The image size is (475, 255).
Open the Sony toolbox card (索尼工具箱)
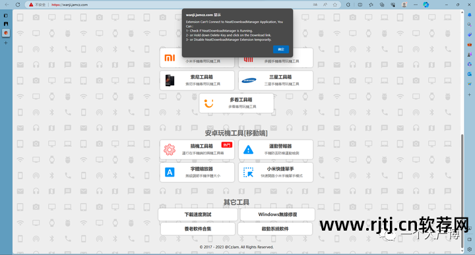click(x=197, y=80)
